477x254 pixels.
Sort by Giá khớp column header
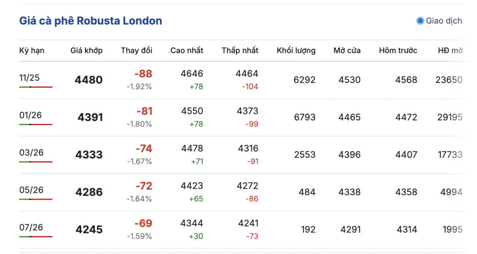click(x=86, y=50)
